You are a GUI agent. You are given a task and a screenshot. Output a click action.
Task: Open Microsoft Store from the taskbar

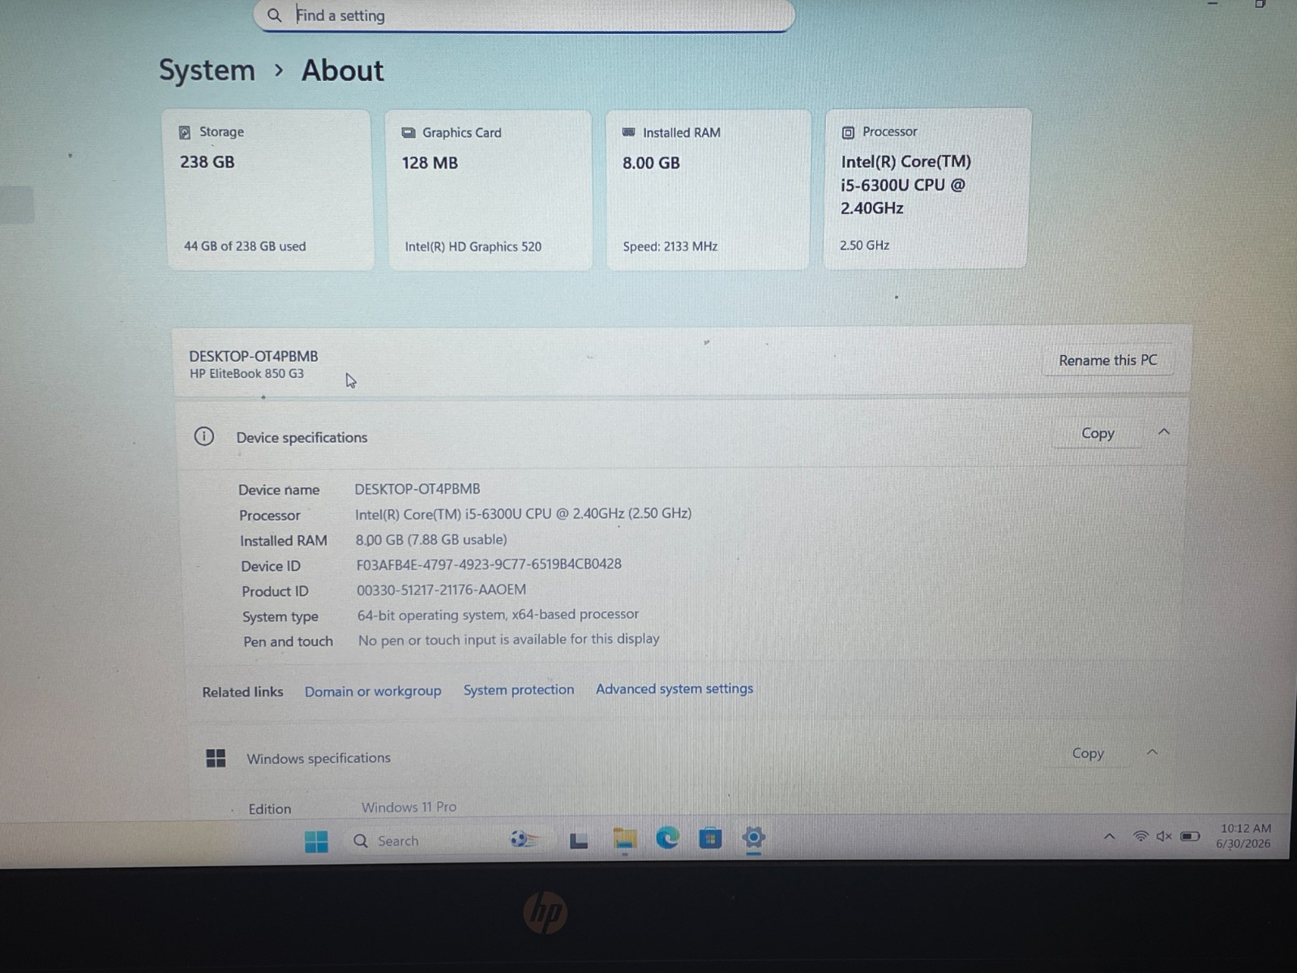coord(710,838)
